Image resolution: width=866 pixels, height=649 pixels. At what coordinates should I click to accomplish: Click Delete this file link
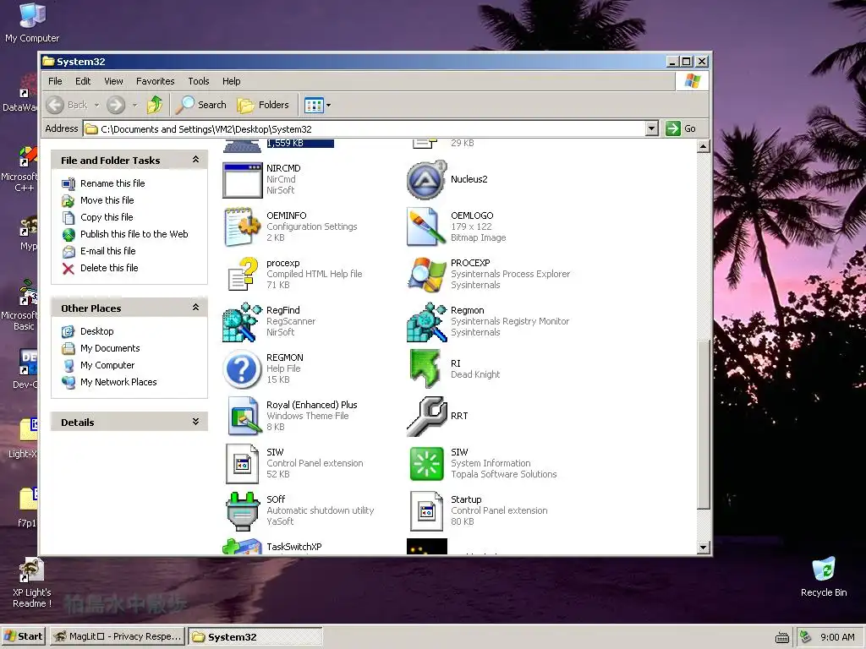click(x=109, y=268)
